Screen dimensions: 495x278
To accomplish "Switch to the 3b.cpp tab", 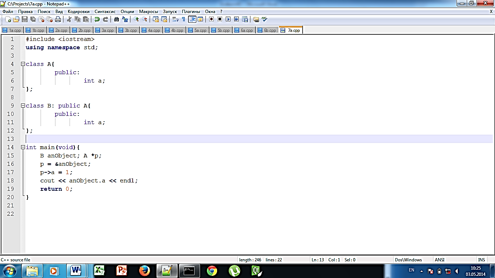I will tap(128, 30).
